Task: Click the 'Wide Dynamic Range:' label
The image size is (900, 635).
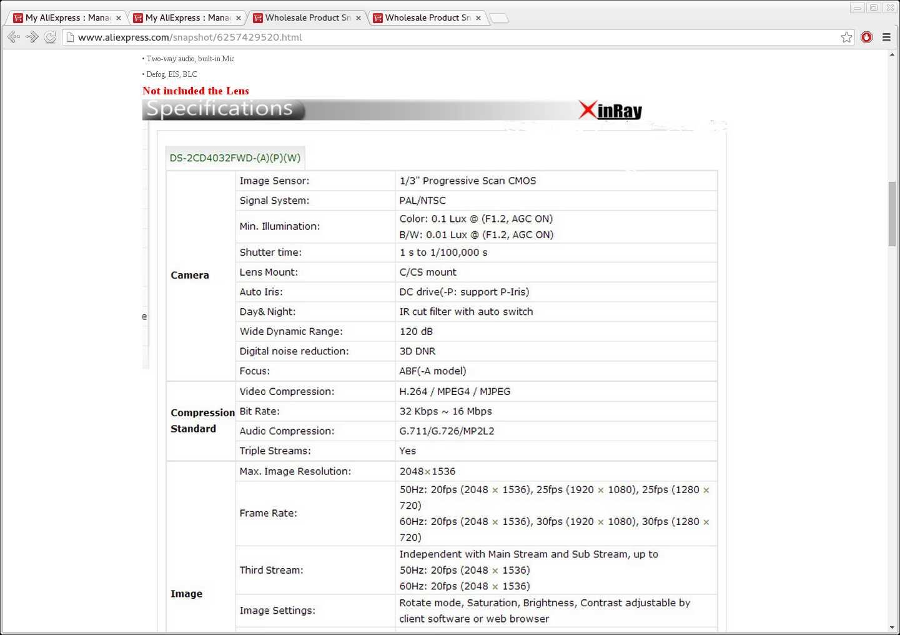Action: point(291,332)
